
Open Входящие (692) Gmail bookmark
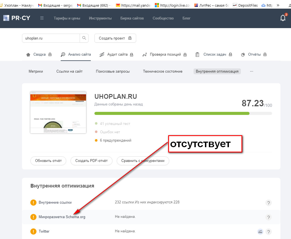coord(95,5)
